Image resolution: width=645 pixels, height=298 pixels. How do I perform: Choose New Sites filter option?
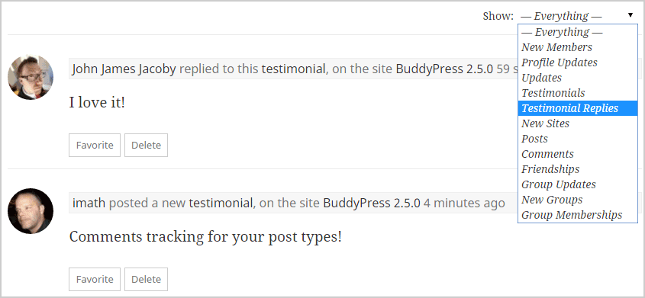[x=578, y=123]
